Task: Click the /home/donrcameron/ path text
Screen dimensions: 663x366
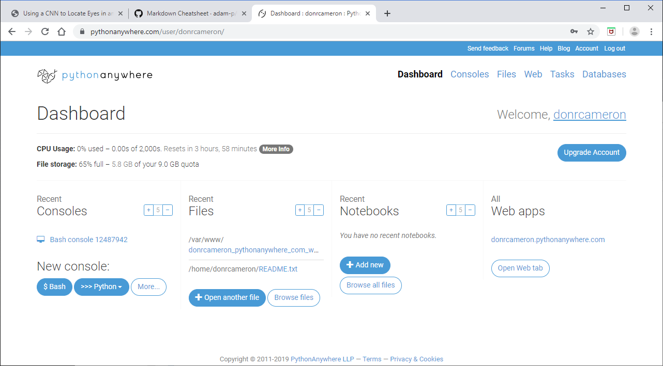Action: click(223, 269)
